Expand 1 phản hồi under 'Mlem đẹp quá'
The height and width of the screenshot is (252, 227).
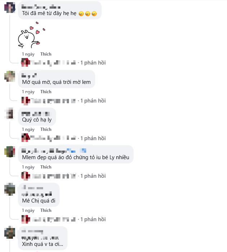pyautogui.click(x=93, y=176)
